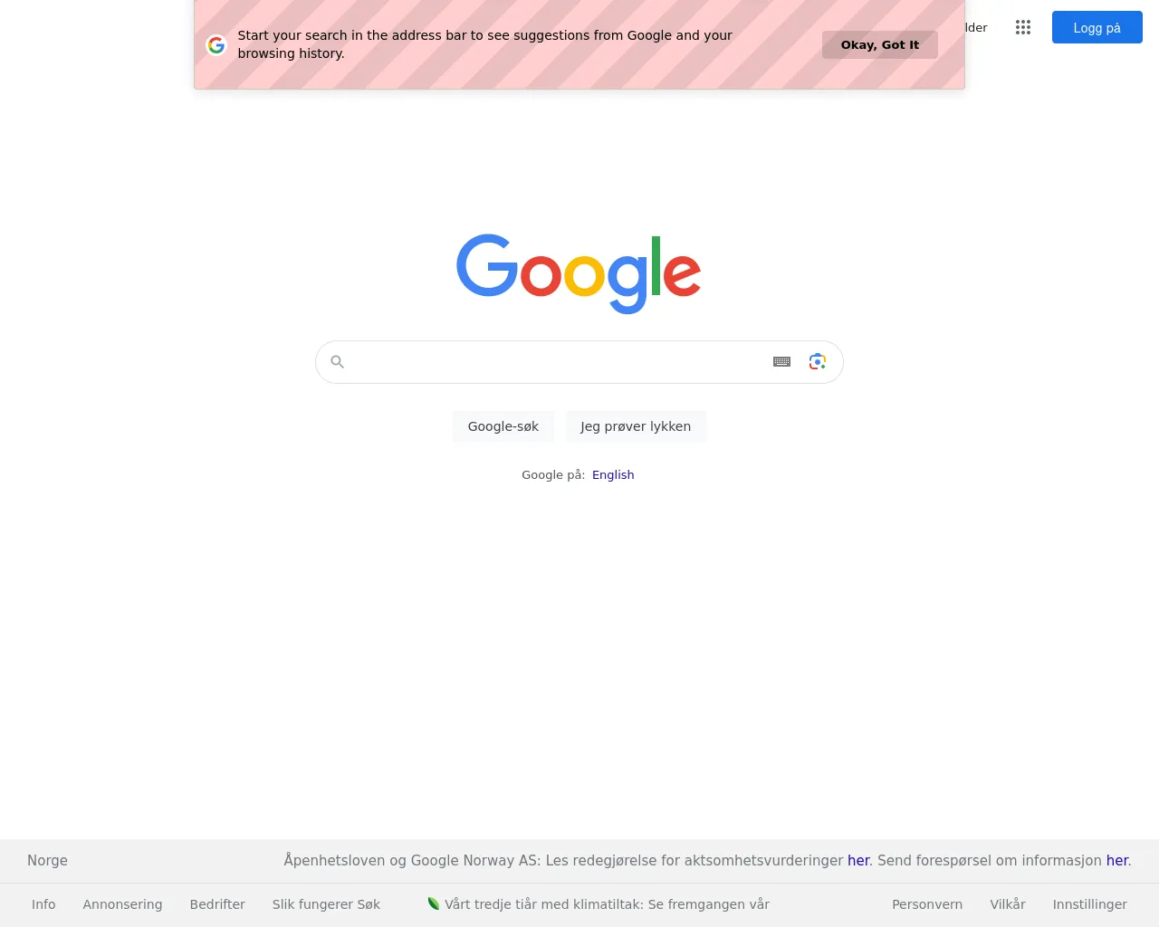Open the Google apps grid icon
The image size is (1159, 927).
click(1023, 27)
